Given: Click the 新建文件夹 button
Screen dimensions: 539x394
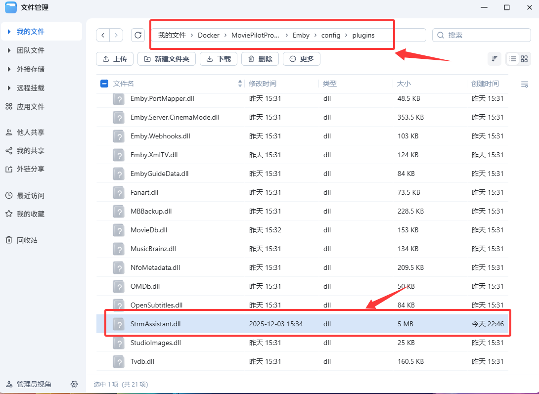Looking at the screenshot, I should click(167, 59).
